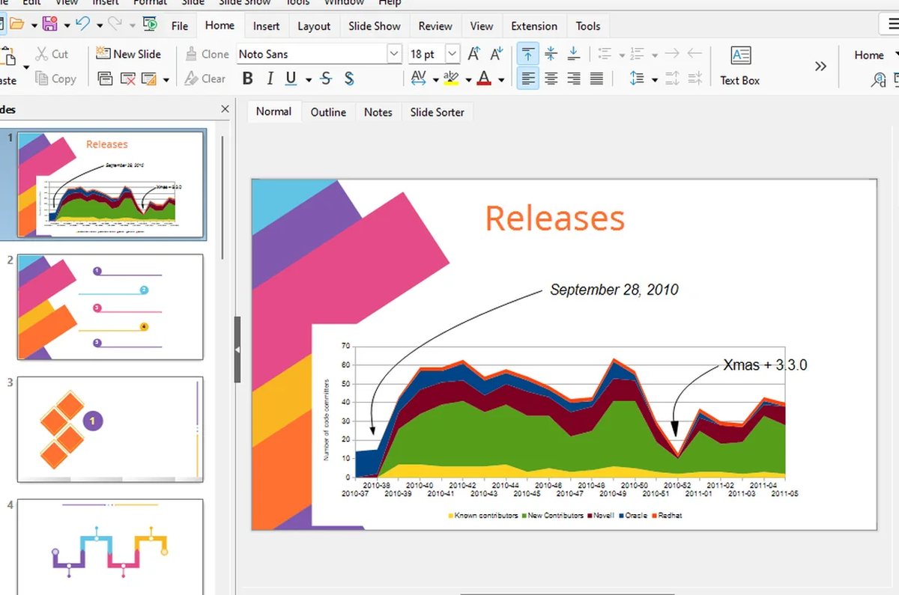Click the Clone formatting brush

(x=205, y=54)
